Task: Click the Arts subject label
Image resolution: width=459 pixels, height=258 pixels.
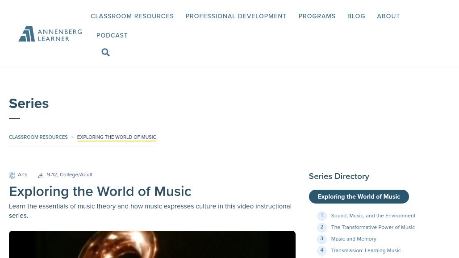Action: 22,175
